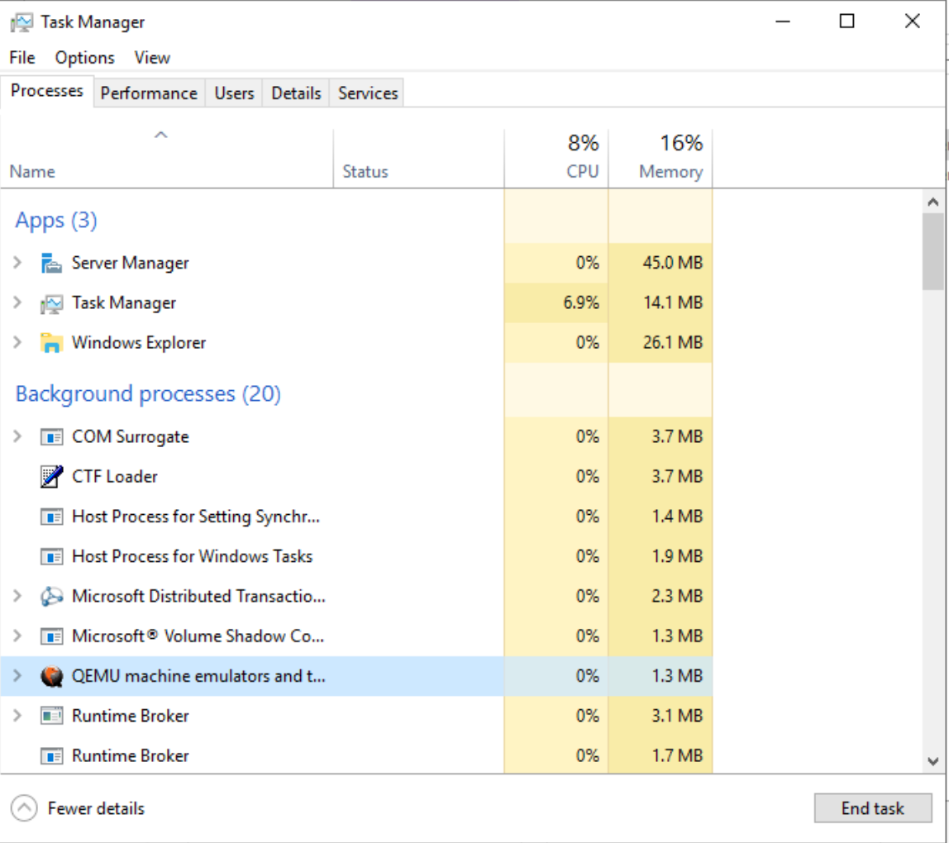Expand Microsoft Volume Shadow Copy process
The image size is (949, 843).
point(17,636)
